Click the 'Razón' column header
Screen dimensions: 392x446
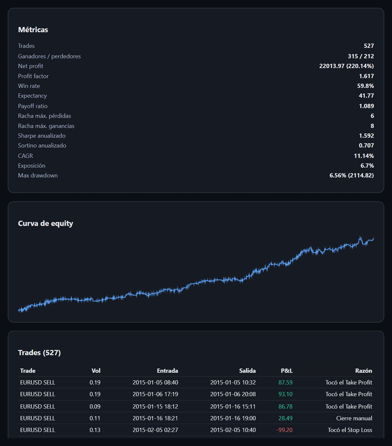pyautogui.click(x=364, y=371)
